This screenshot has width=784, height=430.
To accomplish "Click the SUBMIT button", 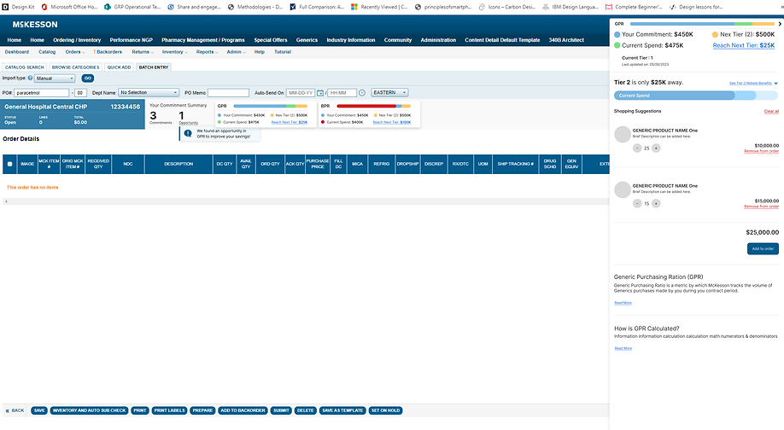I will [x=281, y=410].
